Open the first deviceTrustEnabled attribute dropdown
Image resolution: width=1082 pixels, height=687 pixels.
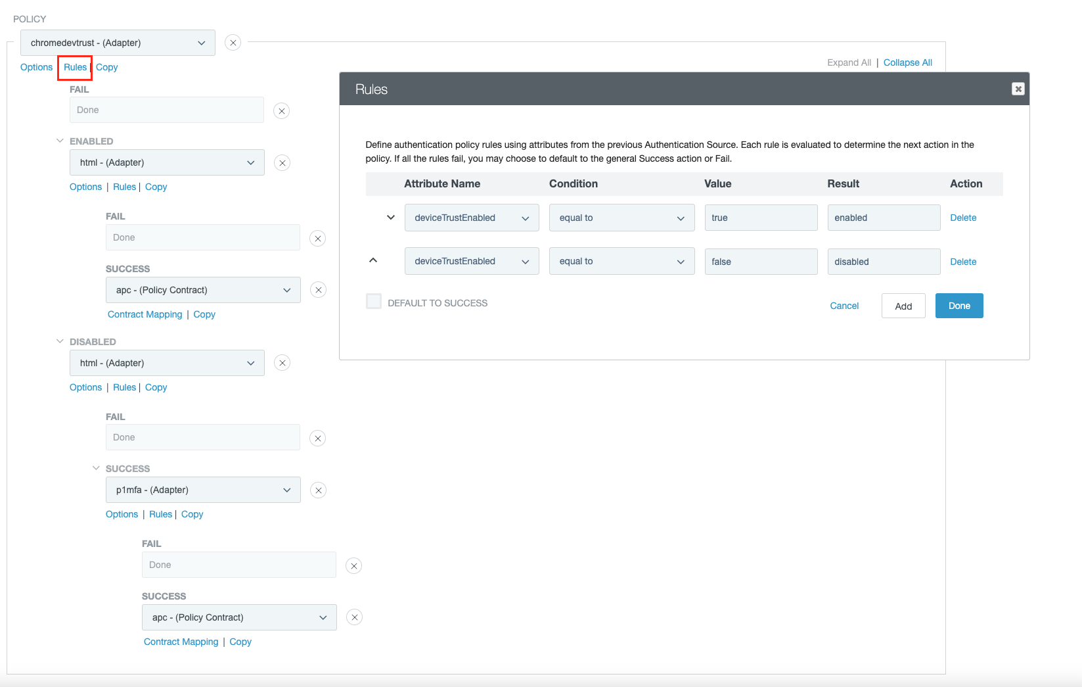tap(471, 217)
